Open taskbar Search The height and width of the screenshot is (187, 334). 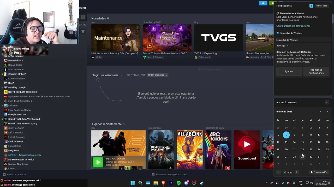[140, 183]
